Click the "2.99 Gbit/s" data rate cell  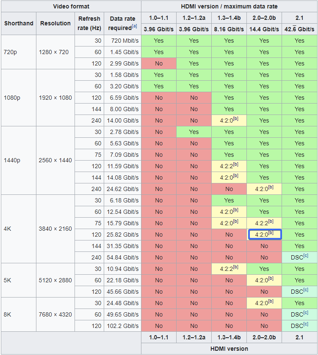pos(122,63)
